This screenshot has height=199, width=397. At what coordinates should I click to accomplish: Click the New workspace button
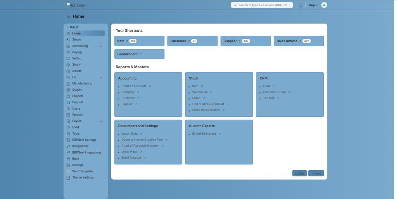pyautogui.click(x=316, y=173)
